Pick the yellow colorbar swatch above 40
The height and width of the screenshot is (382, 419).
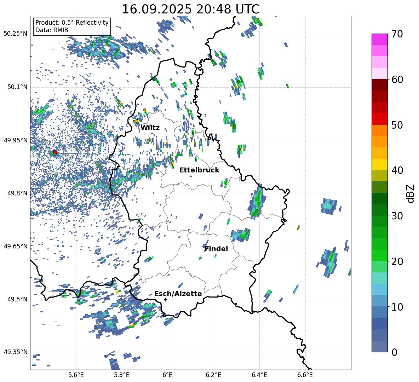(x=379, y=164)
